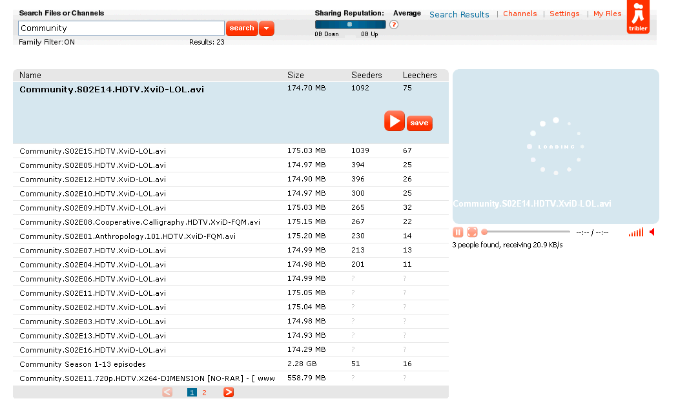Click the orange search button
Image resolution: width=678 pixels, height=412 pixels.
[241, 28]
